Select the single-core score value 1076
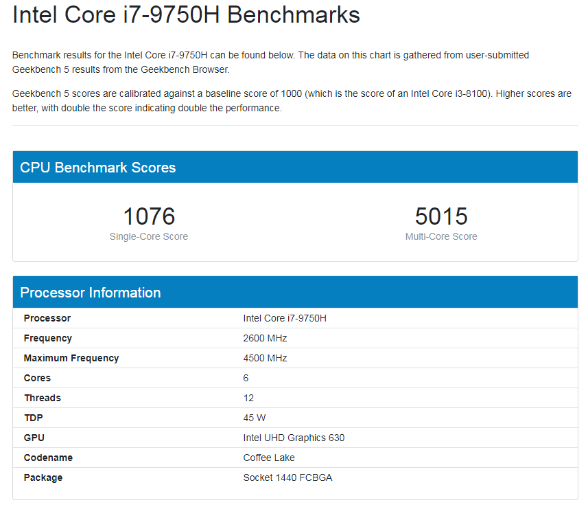This screenshot has width=588, height=507. 149,216
